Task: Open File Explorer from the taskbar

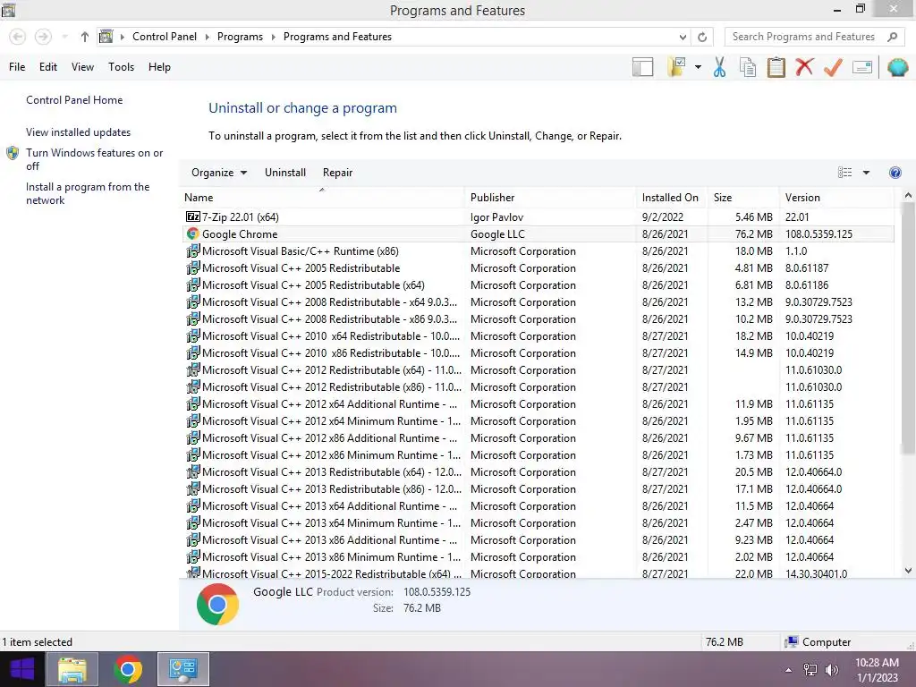Action: pos(72,669)
